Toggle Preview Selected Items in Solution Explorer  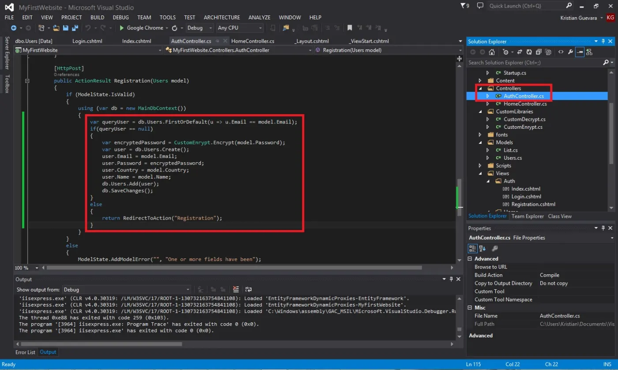click(580, 52)
